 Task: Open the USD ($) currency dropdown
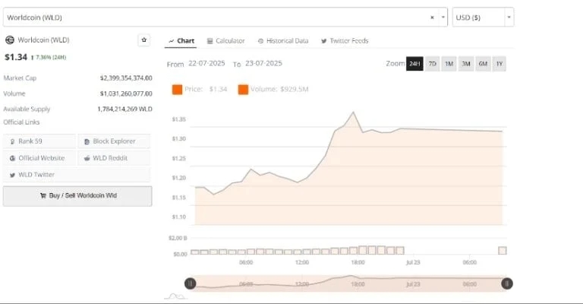(x=483, y=17)
